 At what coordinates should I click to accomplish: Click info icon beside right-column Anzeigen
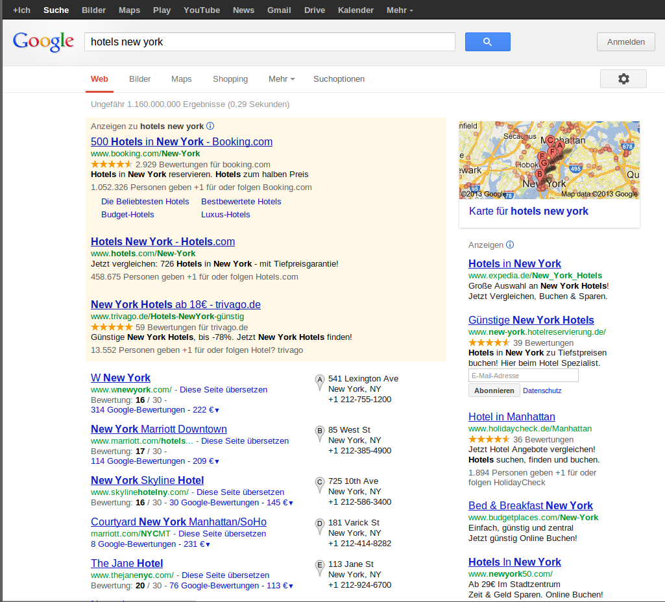point(510,245)
